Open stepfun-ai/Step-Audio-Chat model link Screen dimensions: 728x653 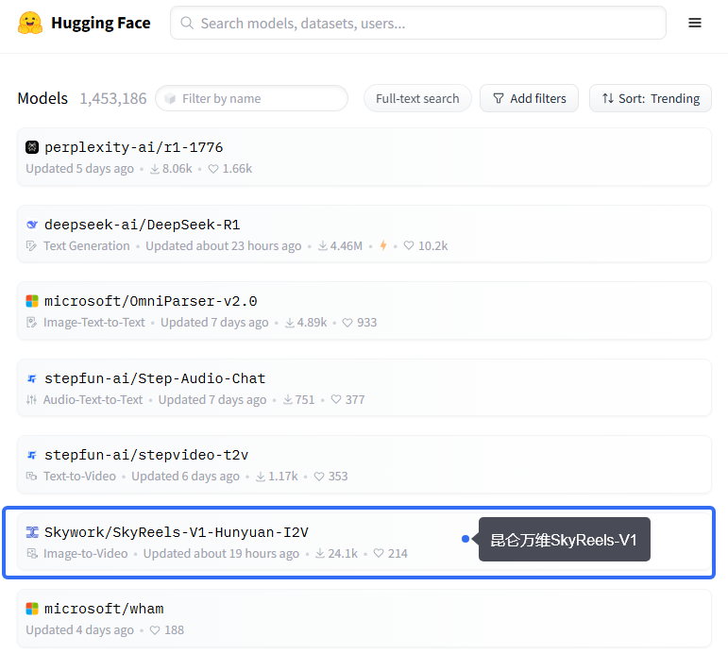coord(155,378)
